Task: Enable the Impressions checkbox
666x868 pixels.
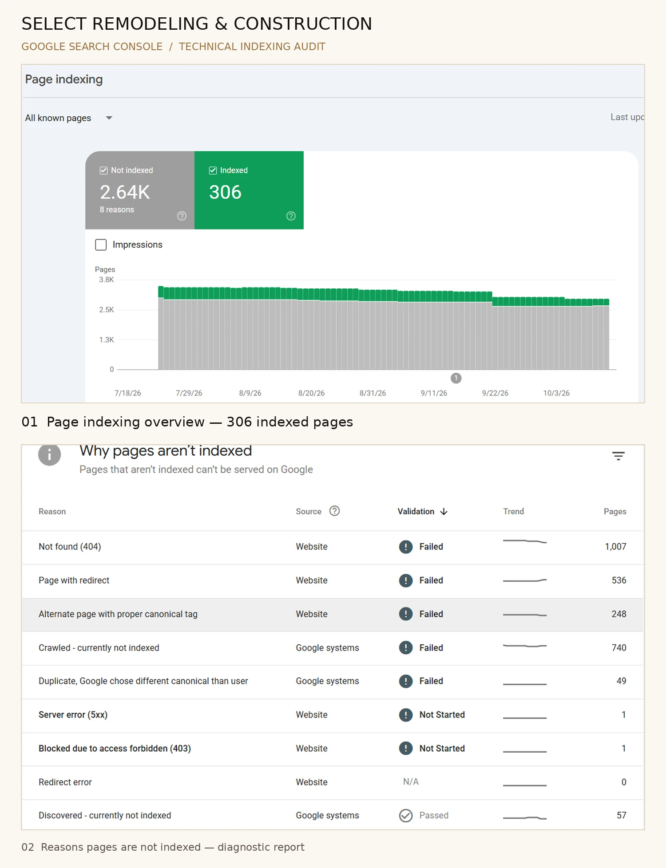Action: [101, 245]
